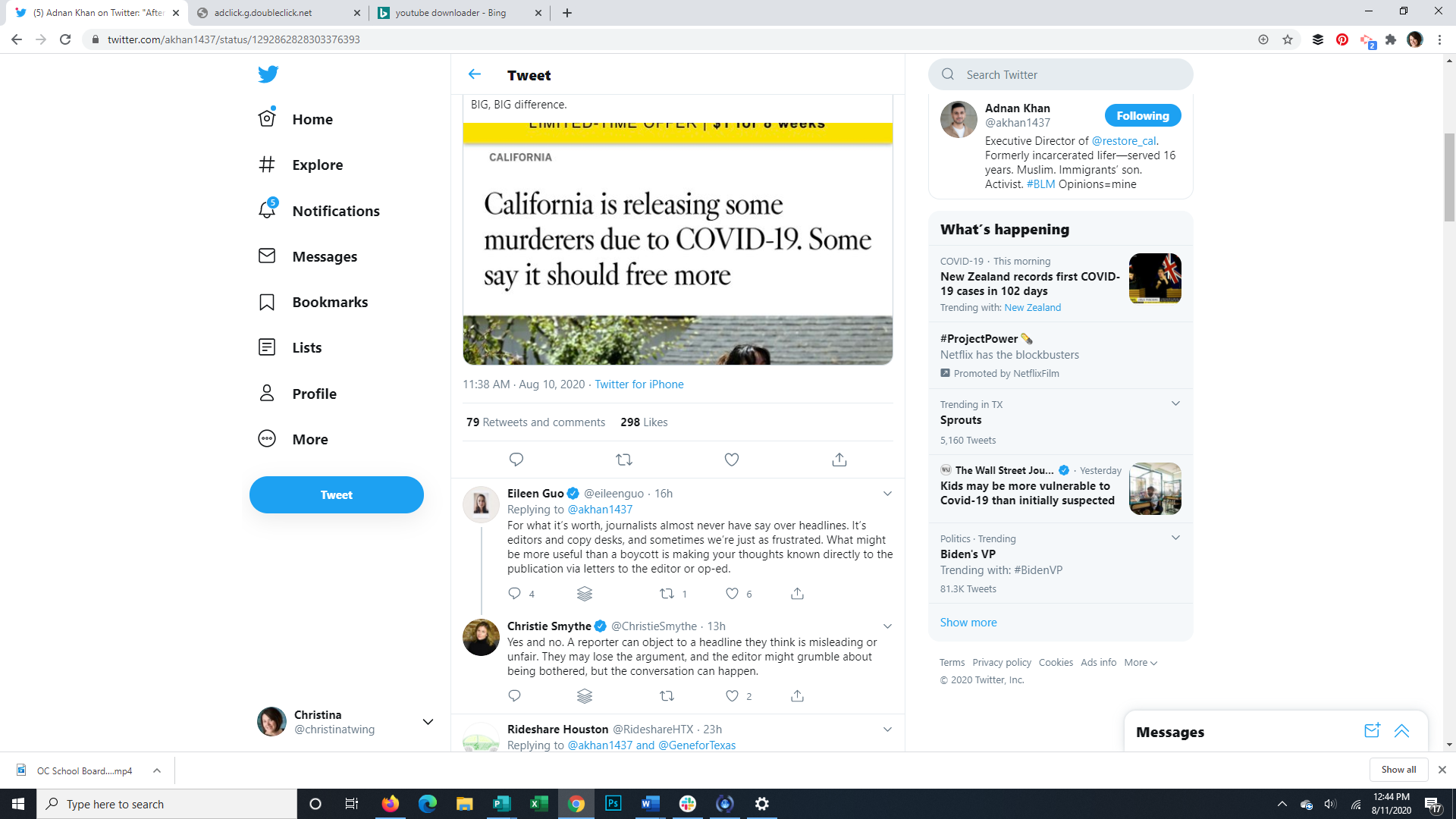
Task: Click the back arrow beside Tweet heading
Action: [475, 74]
